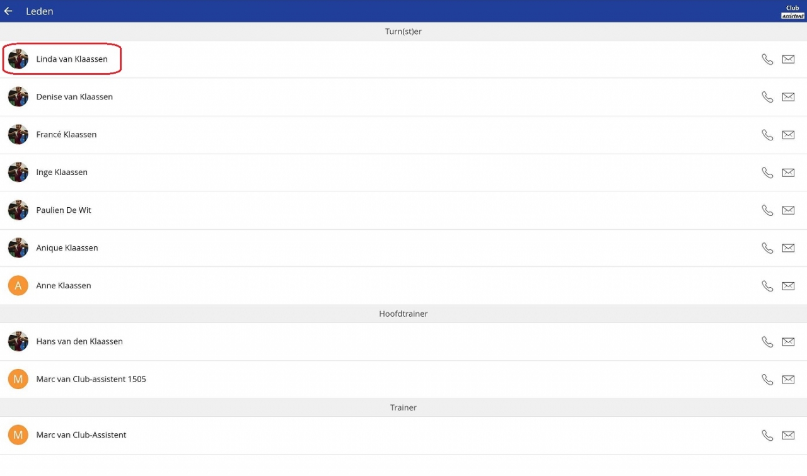Viewport: 807px width, 476px height.
Task: Email Marc van Club-assistent 1505 via envelope icon
Action: coord(788,380)
